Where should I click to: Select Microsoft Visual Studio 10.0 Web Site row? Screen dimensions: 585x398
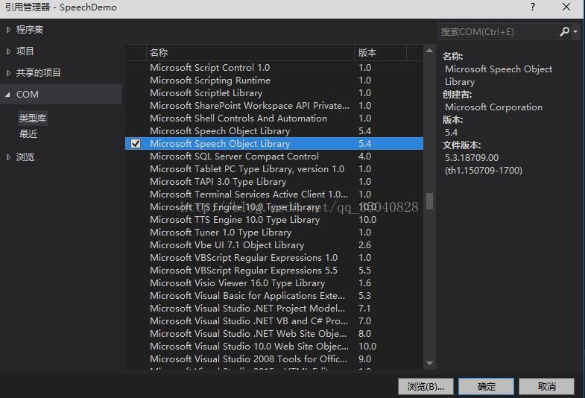coord(274,347)
